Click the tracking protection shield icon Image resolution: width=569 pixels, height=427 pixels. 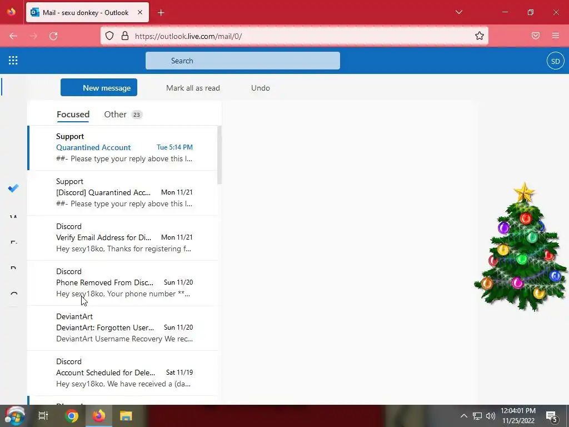[x=109, y=36]
